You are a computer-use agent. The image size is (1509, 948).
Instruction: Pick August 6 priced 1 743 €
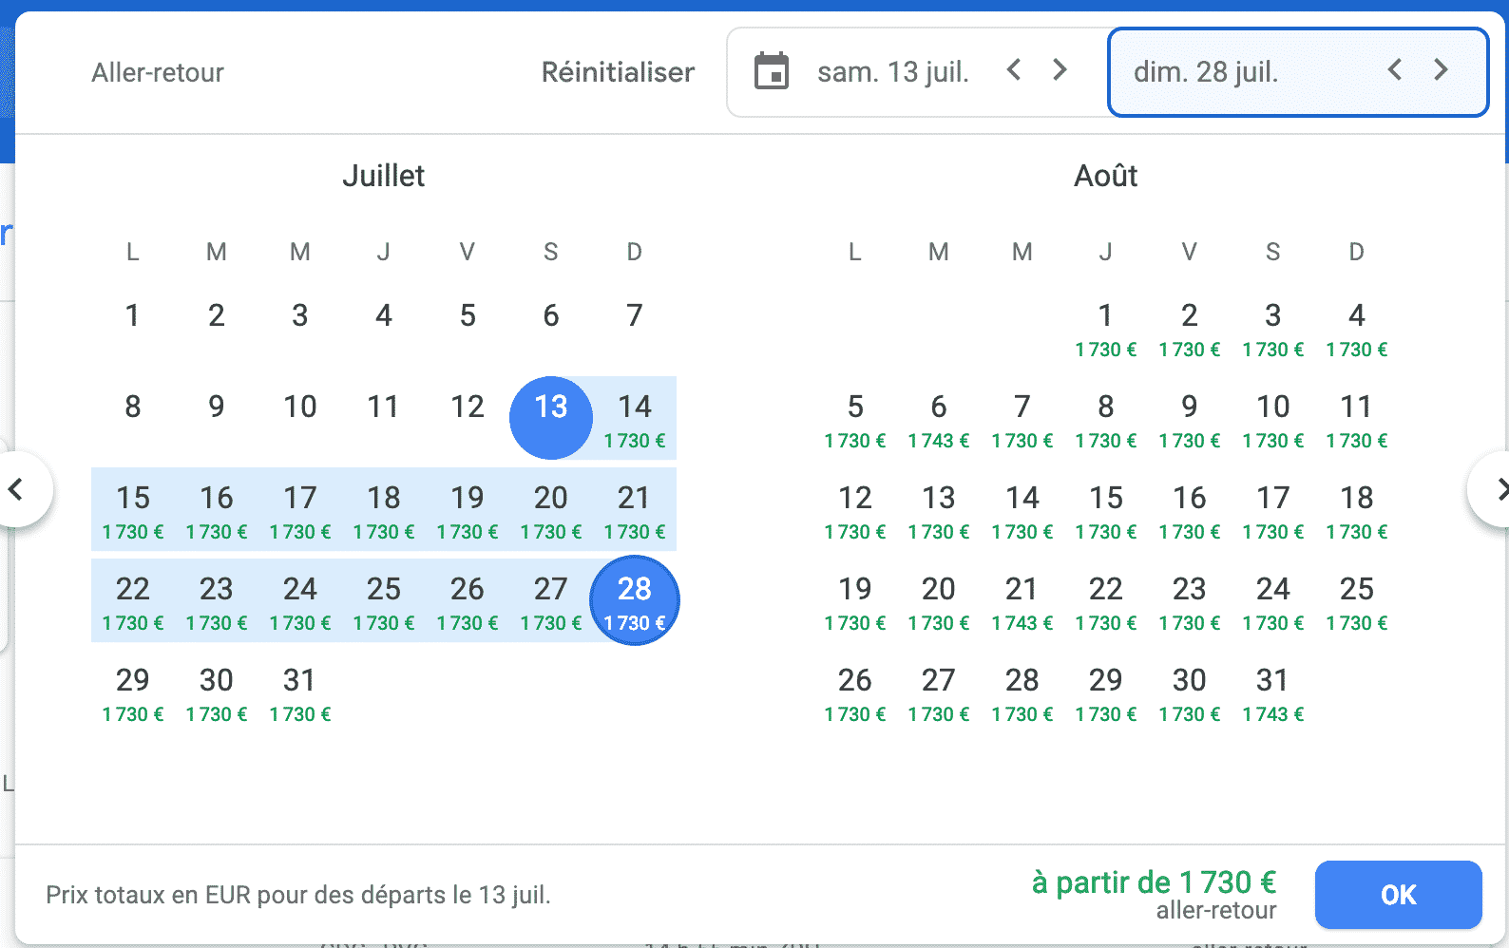939,420
